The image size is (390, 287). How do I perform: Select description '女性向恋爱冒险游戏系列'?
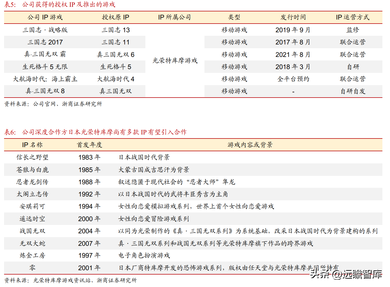(x=154, y=219)
